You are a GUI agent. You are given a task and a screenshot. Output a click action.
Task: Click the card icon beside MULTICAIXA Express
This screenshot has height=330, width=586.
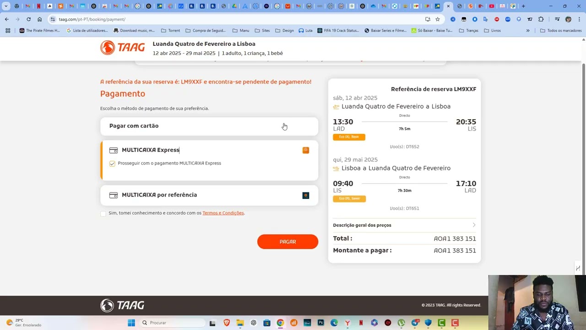pyautogui.click(x=114, y=150)
